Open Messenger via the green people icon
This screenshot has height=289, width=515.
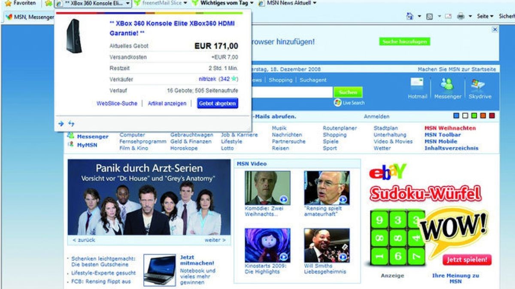[447, 84]
